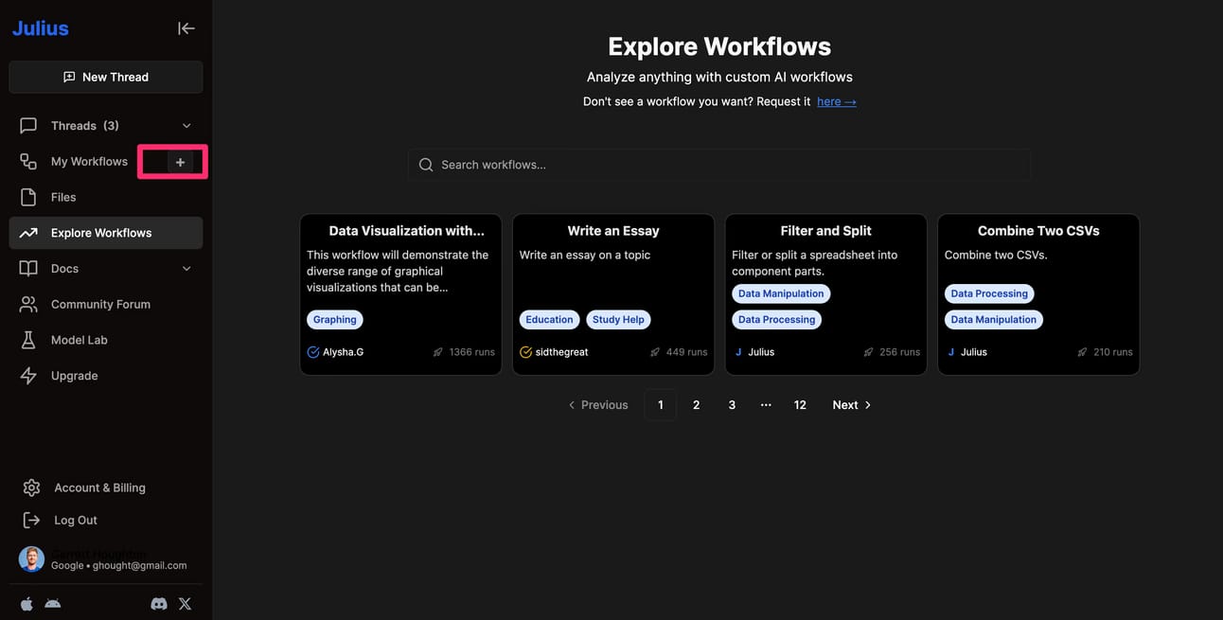Click the rocket icon by 449 runs
Viewport: 1223px width, 620px height.
pos(655,352)
